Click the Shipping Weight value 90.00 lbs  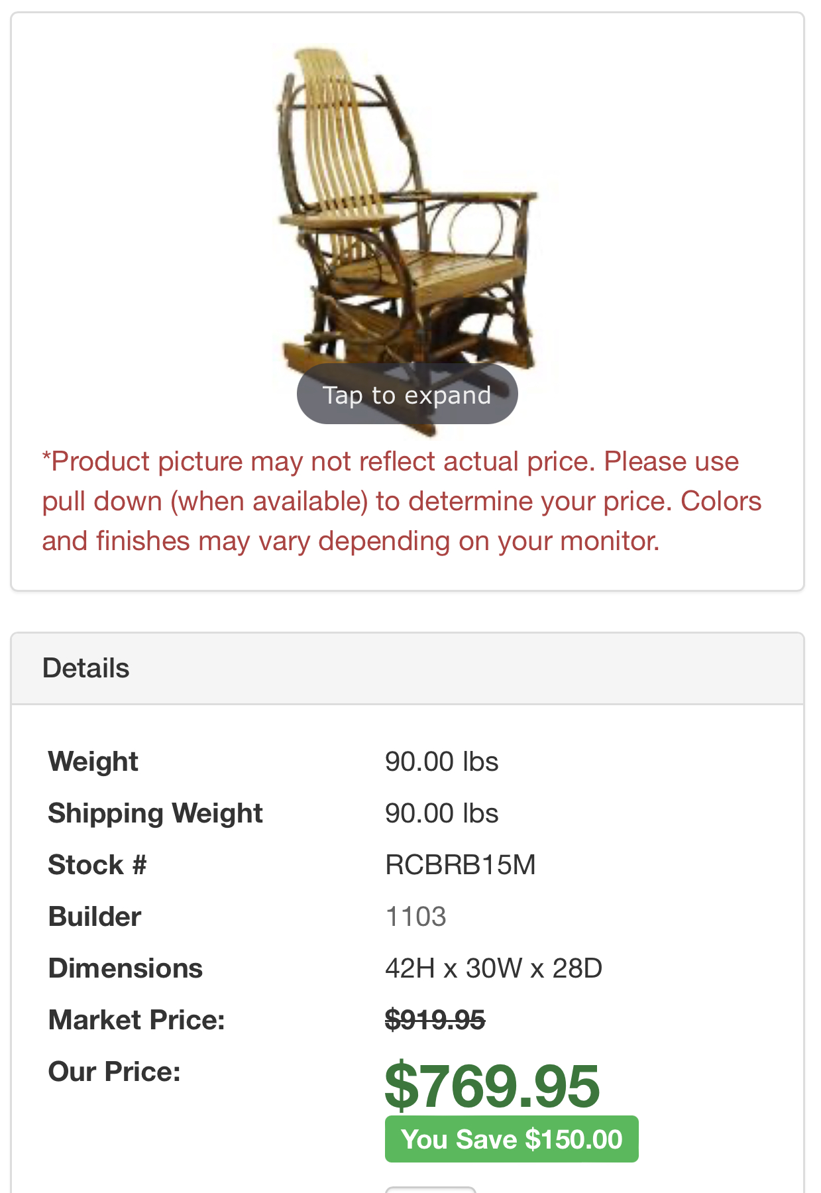tap(441, 813)
